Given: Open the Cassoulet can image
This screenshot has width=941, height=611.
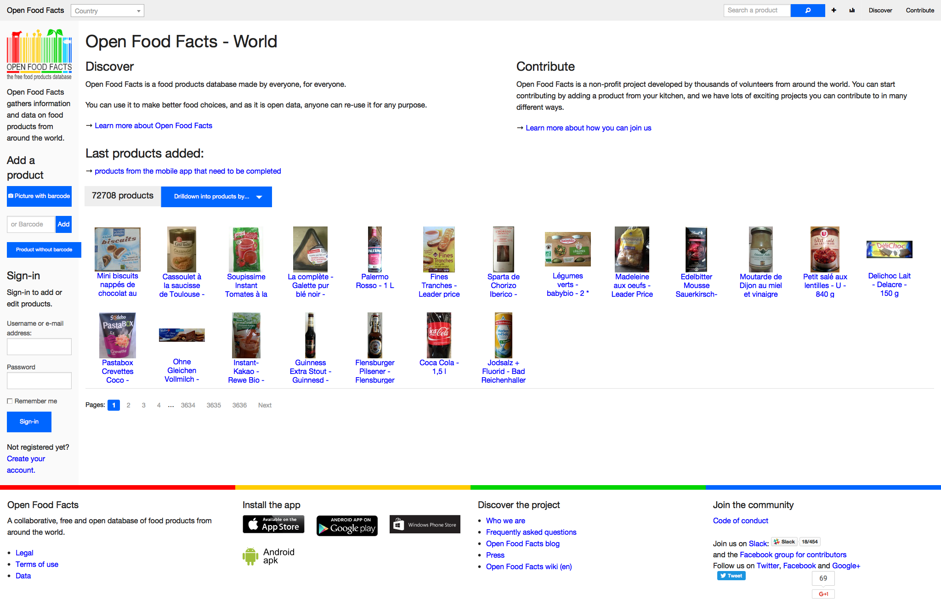Looking at the screenshot, I should tap(182, 249).
